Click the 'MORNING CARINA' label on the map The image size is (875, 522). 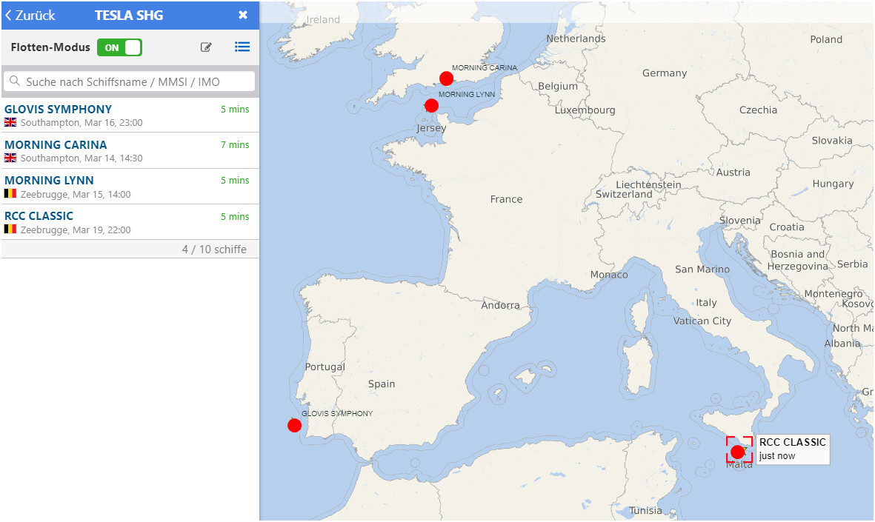[485, 67]
